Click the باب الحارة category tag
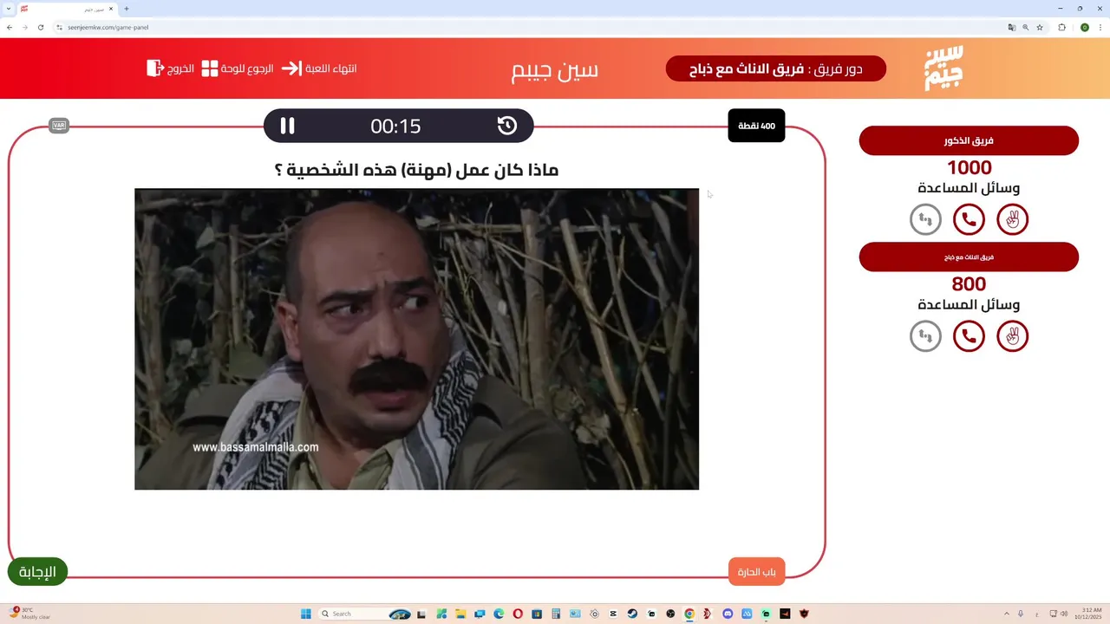1110x624 pixels. [x=756, y=572]
